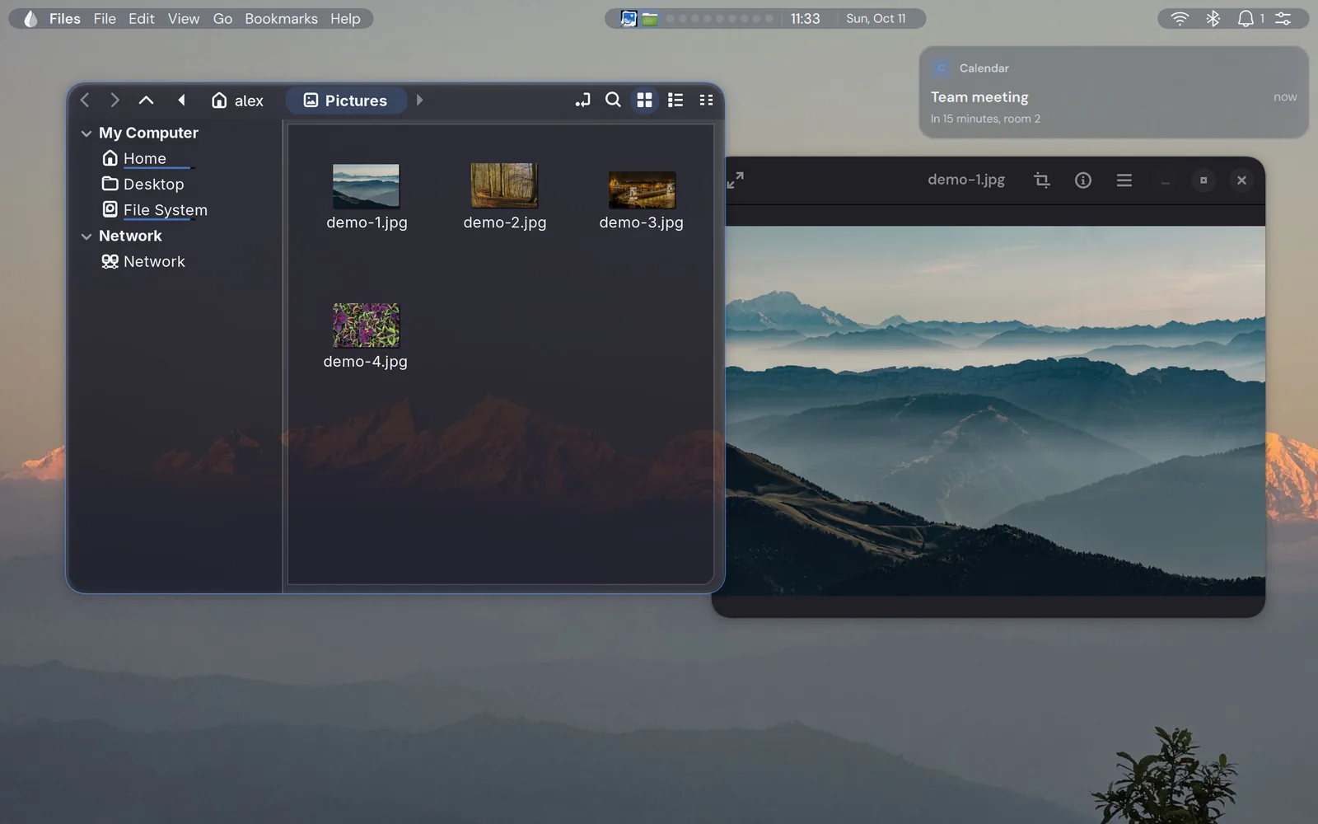The image size is (1318, 824).
Task: Open quick settings sliders icon
Action: point(1283,19)
